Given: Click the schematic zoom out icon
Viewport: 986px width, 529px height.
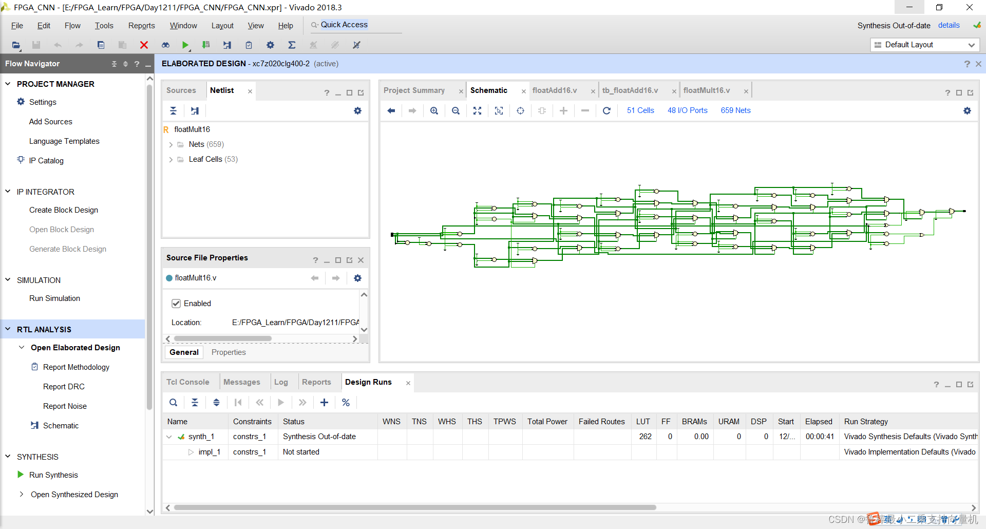Looking at the screenshot, I should coord(456,110).
